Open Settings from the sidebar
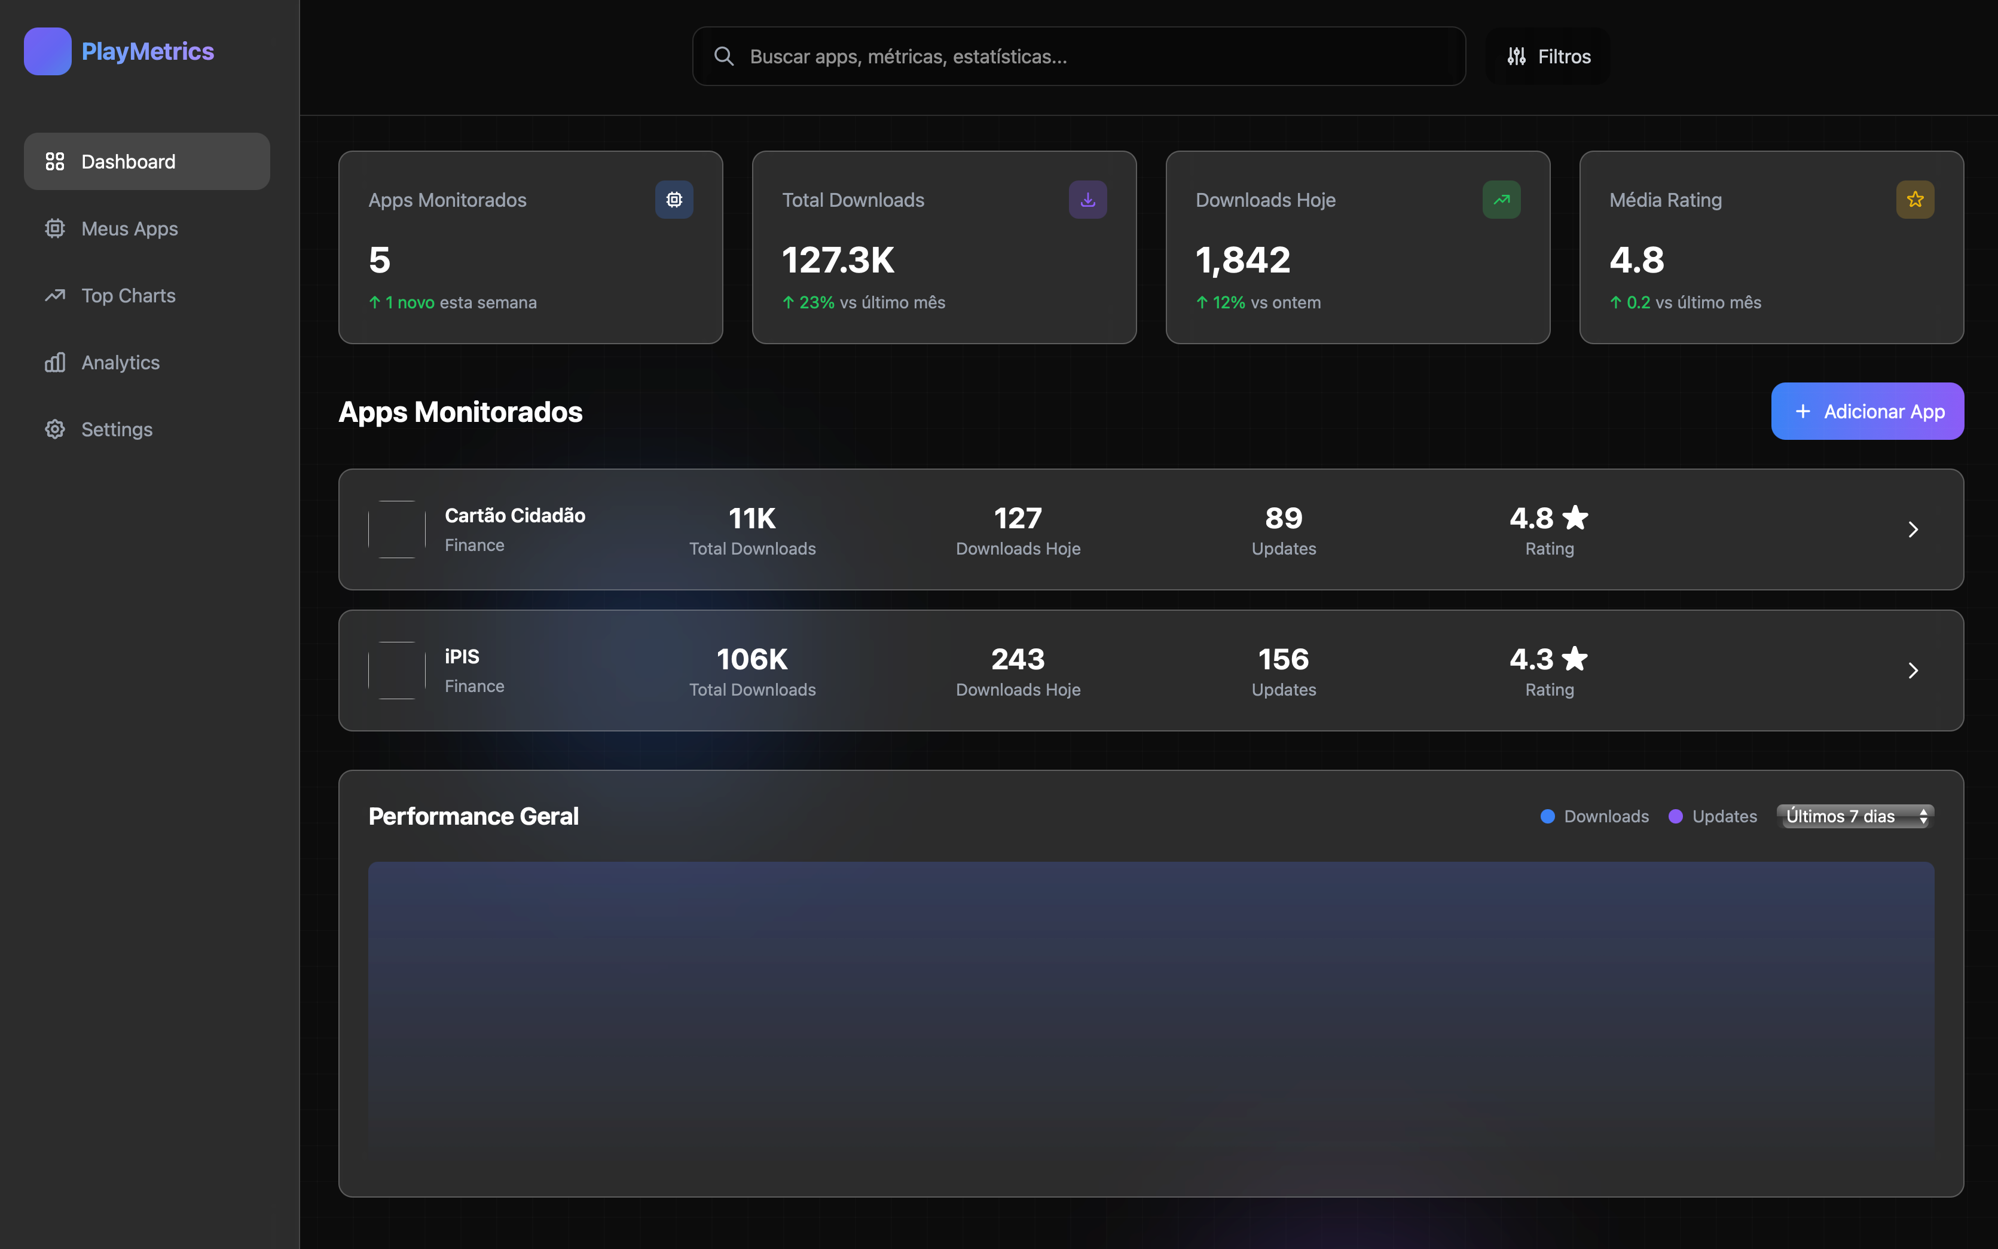This screenshot has height=1249, width=1998. click(147, 428)
